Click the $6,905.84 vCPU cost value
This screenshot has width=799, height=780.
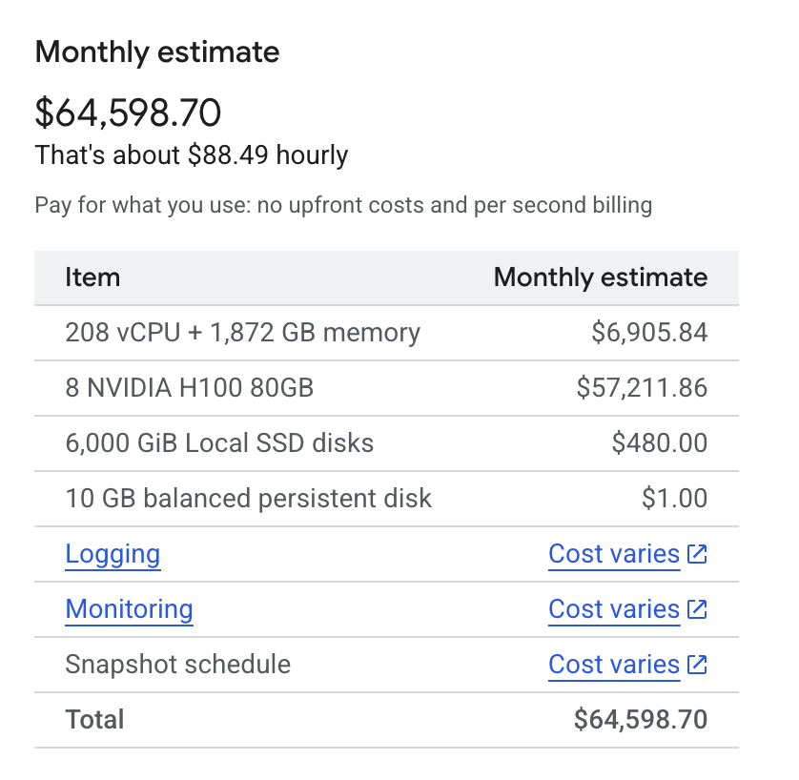tap(649, 333)
